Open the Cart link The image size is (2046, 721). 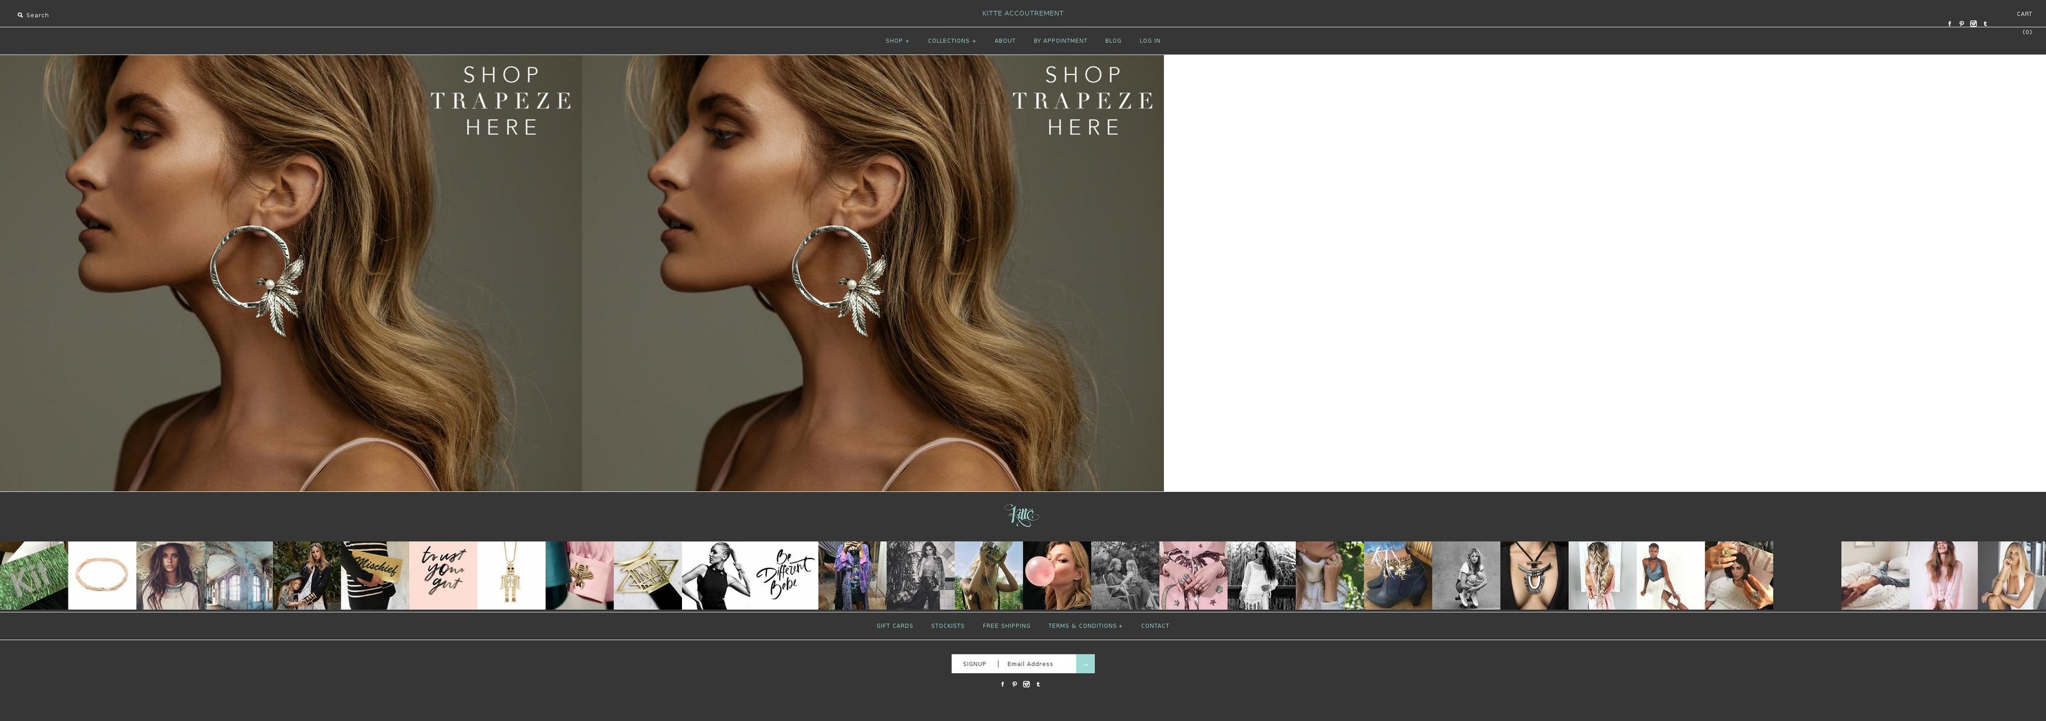[x=2024, y=13]
